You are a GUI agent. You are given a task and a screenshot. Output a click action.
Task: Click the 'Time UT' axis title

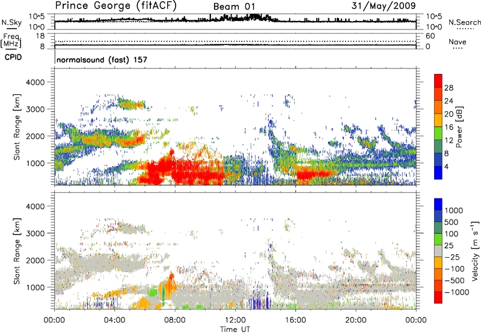tap(235, 329)
